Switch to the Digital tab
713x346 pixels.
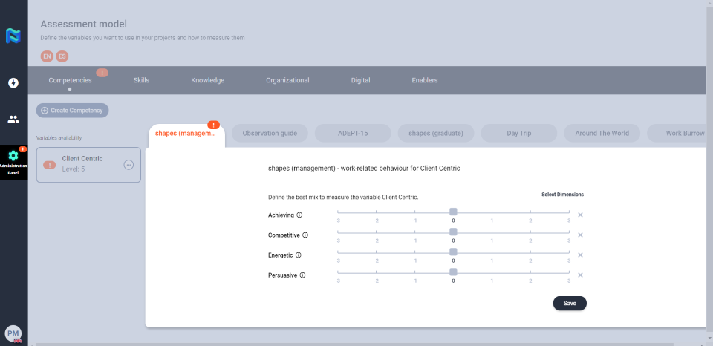(360, 80)
